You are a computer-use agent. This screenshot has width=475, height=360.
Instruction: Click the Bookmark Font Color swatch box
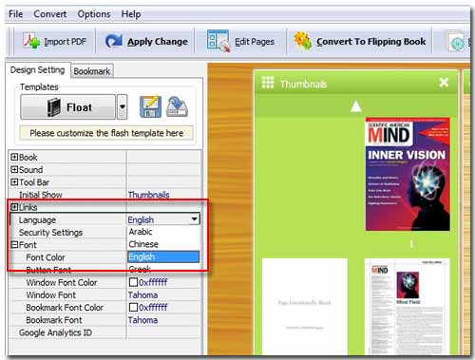(133, 307)
